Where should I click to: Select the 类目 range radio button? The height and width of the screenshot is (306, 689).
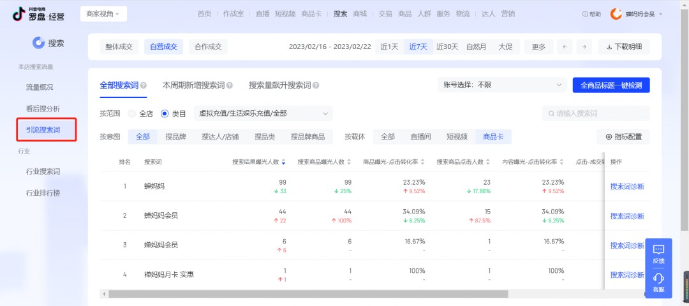(x=165, y=113)
